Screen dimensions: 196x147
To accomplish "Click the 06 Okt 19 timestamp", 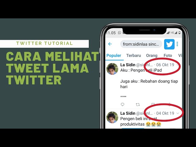I will point(165,65).
